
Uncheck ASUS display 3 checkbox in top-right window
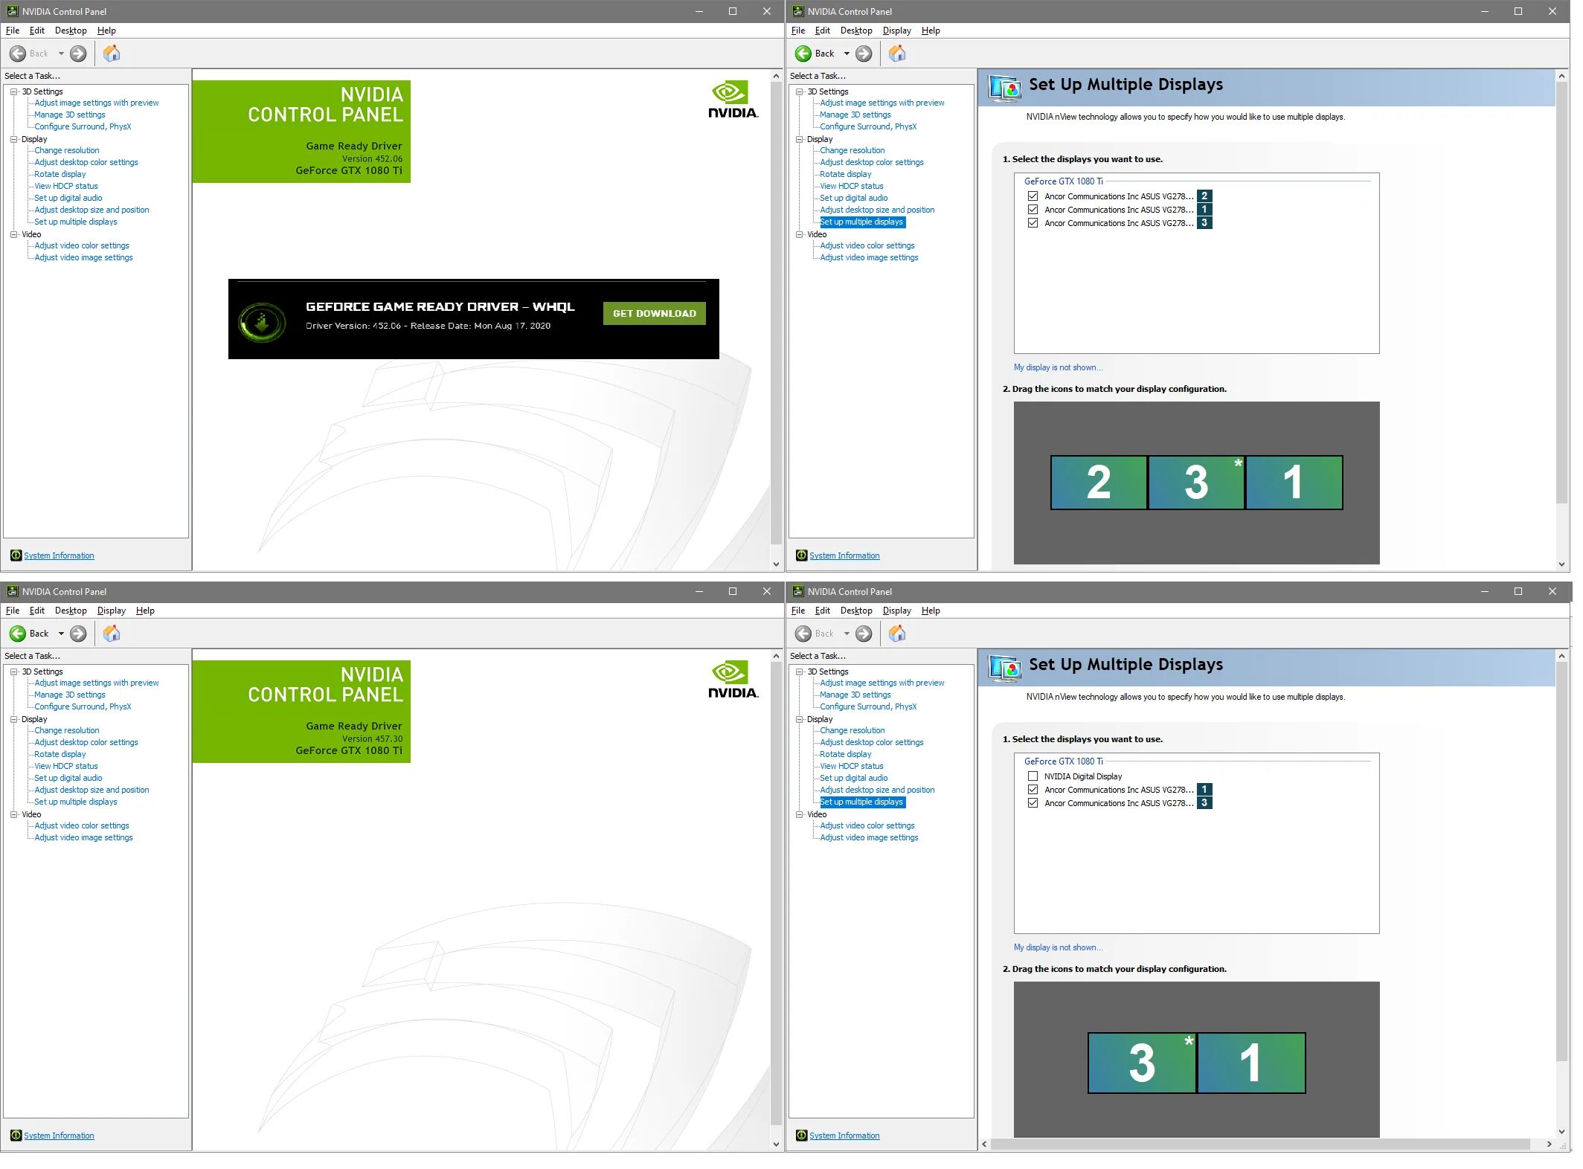pos(1033,223)
